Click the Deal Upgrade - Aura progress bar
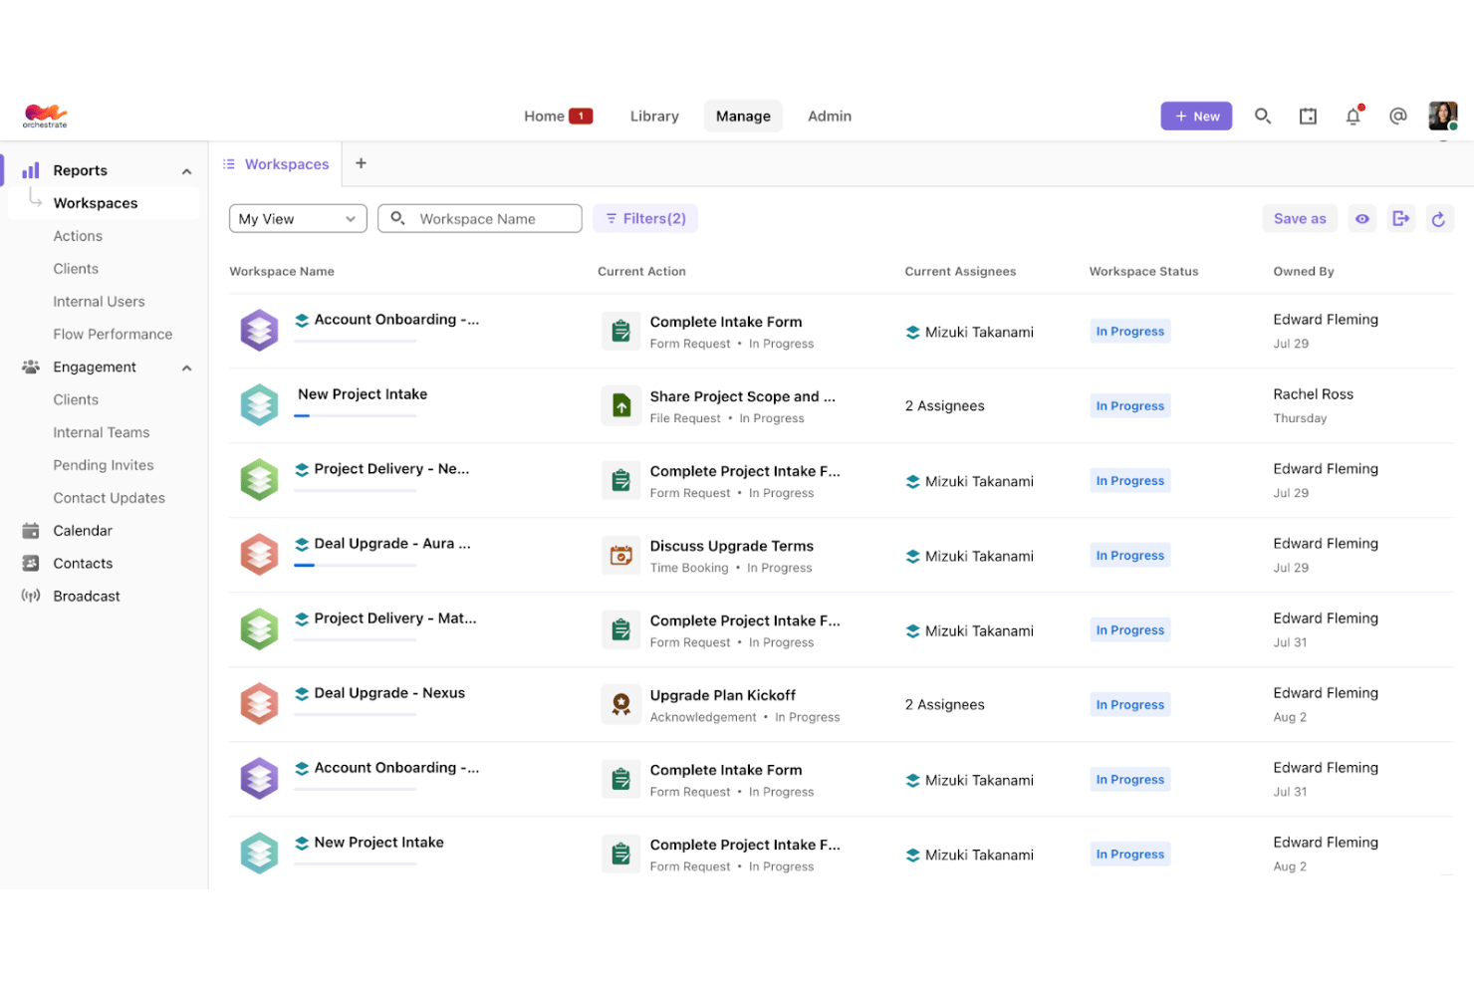Image resolution: width=1474 pixels, height=983 pixels. 355,565
